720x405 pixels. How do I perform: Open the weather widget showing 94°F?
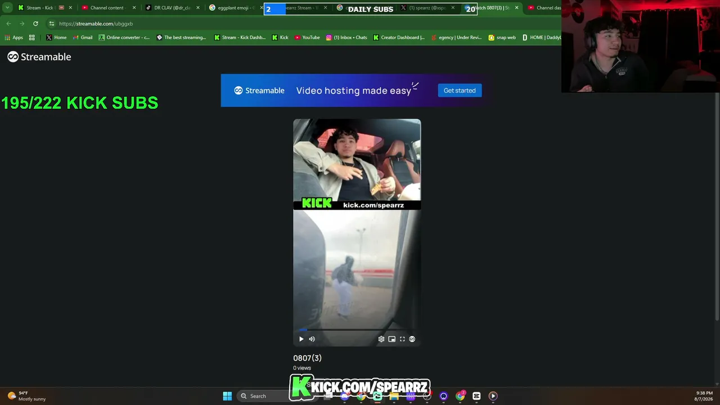click(27, 396)
